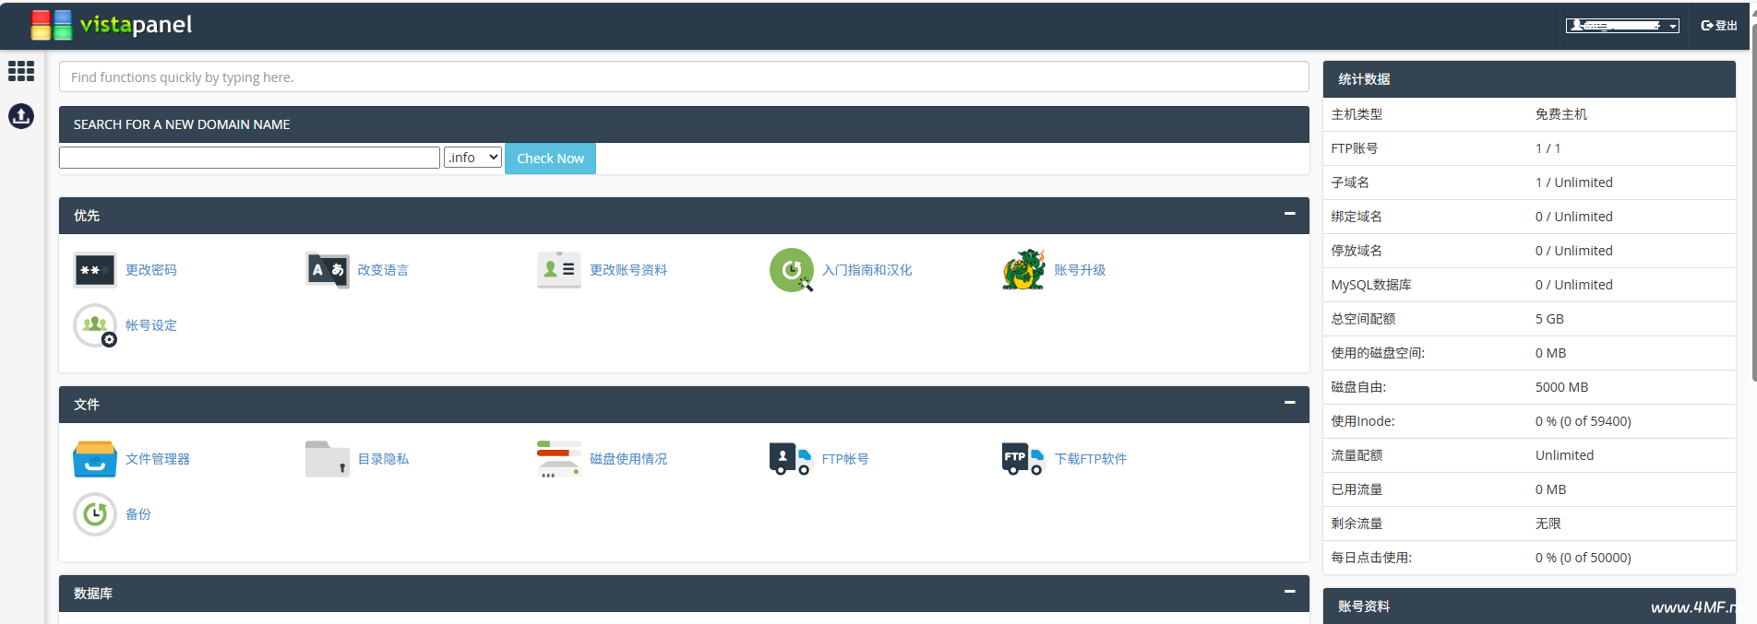Image resolution: width=1757 pixels, height=624 pixels.
Task: Open the Change Language (改变语言) icon
Action: (x=328, y=270)
